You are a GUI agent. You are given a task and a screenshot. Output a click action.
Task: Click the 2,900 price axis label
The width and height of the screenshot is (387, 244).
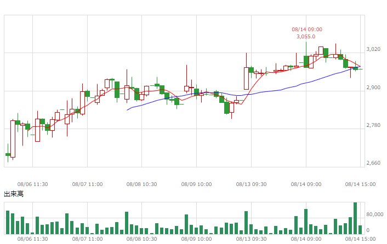click(373, 88)
